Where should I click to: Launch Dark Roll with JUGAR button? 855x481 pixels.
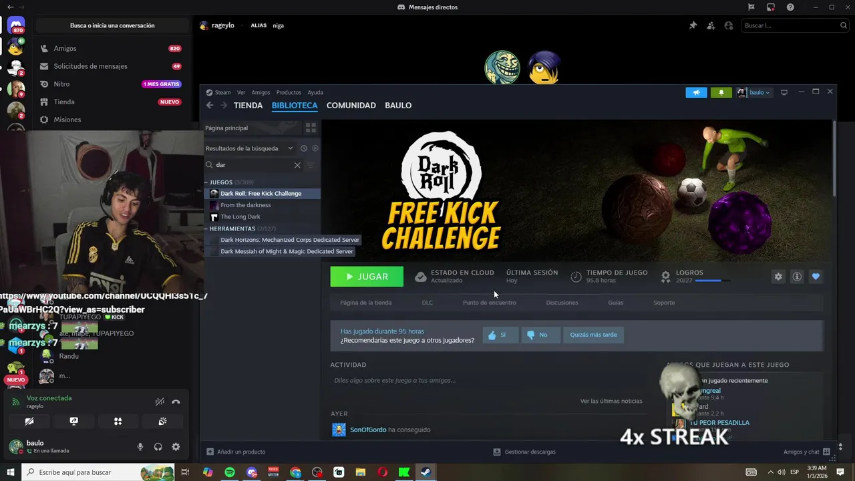coord(367,277)
